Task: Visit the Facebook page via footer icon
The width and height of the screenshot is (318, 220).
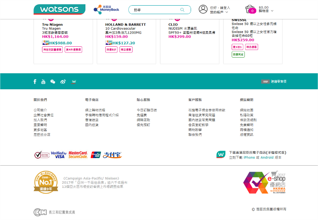Action: tap(35, 82)
